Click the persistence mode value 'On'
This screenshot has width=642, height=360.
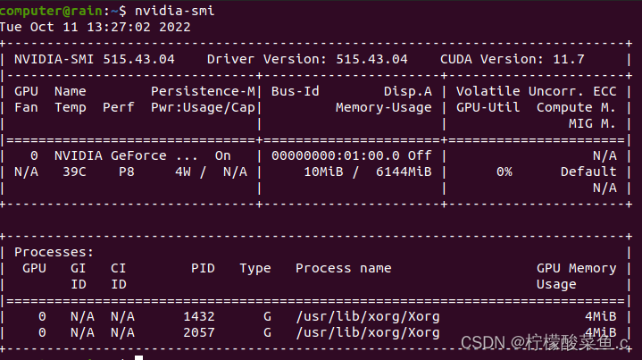point(223,156)
